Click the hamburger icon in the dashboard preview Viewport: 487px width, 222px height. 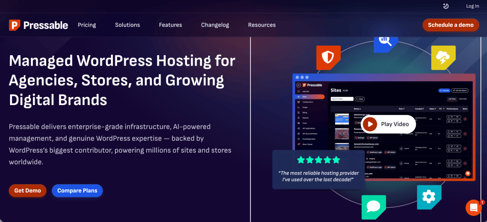pos(298,85)
